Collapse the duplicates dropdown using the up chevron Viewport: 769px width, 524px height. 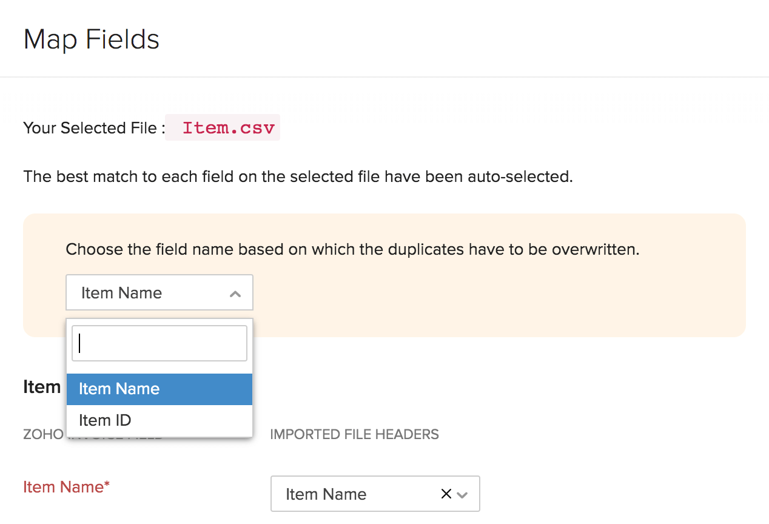point(235,294)
